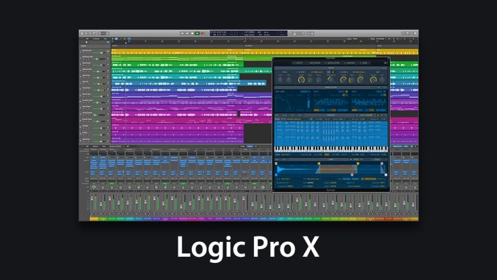Open the envelope type dropdown in Modulators
This screenshot has width=497, height=280.
(305, 91)
